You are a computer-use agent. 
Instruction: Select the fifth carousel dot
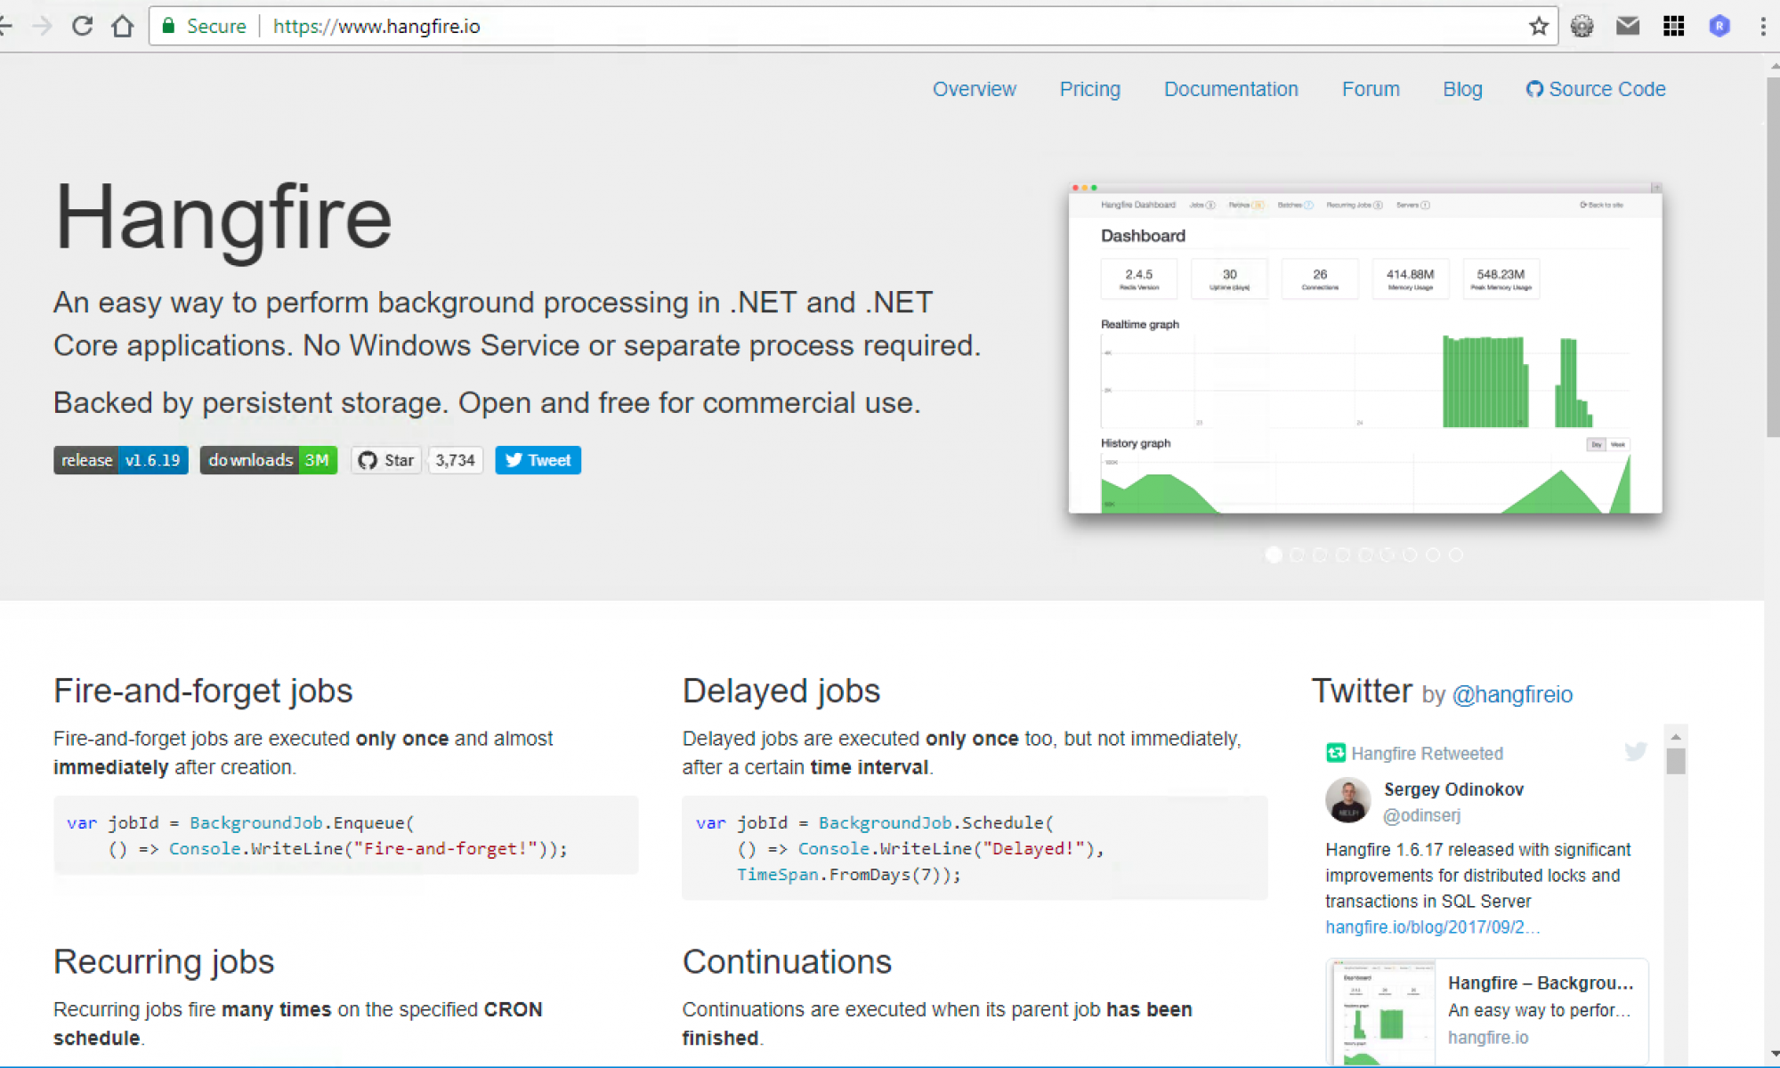(x=1365, y=554)
